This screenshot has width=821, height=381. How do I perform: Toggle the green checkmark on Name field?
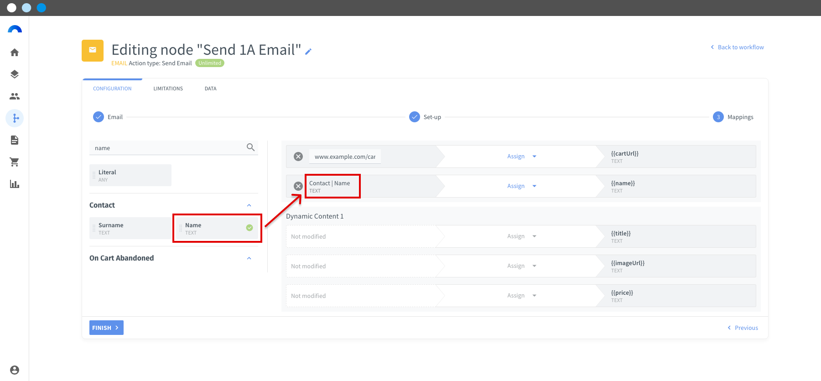pos(249,228)
